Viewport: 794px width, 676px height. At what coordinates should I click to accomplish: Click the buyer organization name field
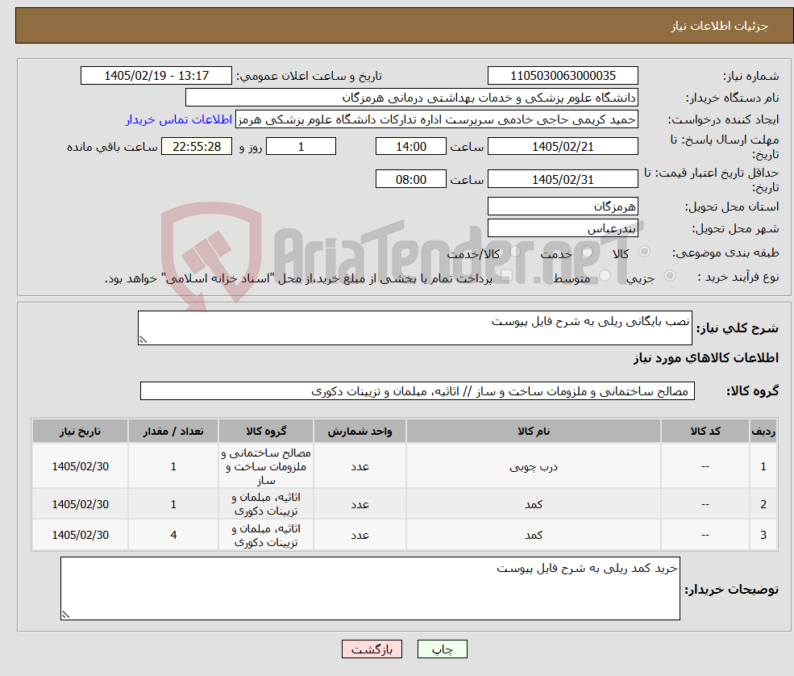pos(412,98)
